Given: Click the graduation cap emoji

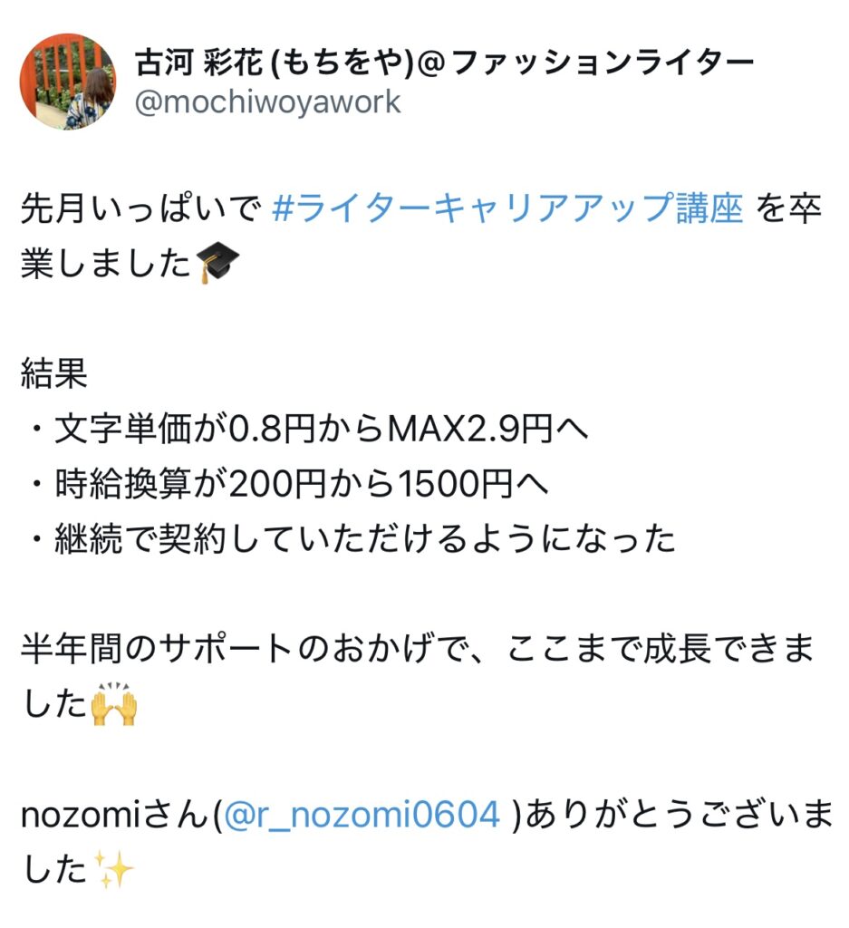Looking at the screenshot, I should [217, 263].
